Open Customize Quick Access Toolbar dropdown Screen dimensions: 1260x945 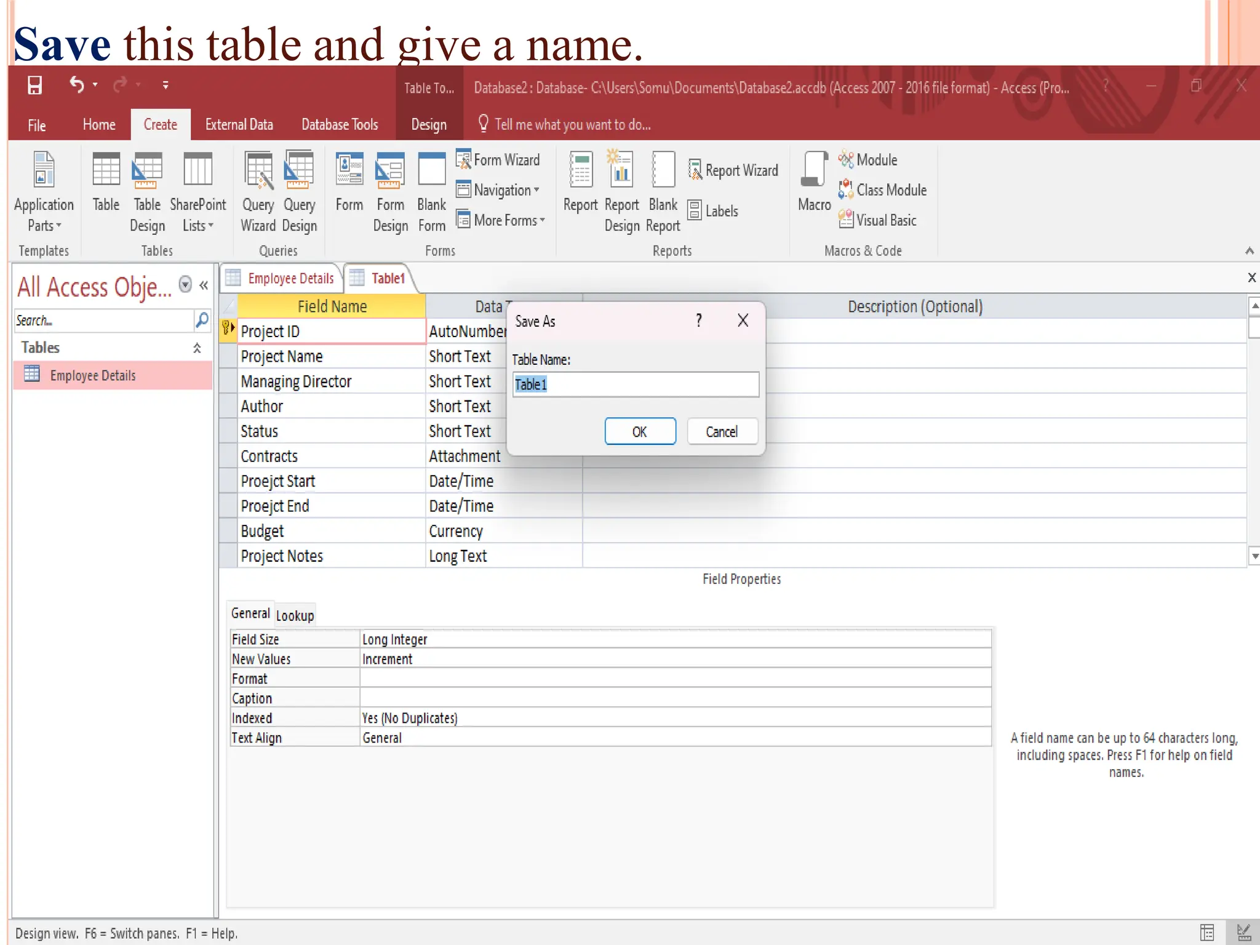click(x=165, y=85)
